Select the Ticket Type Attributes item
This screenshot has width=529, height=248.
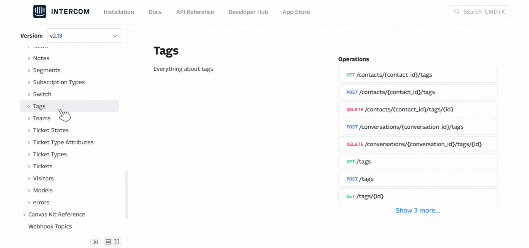63,142
